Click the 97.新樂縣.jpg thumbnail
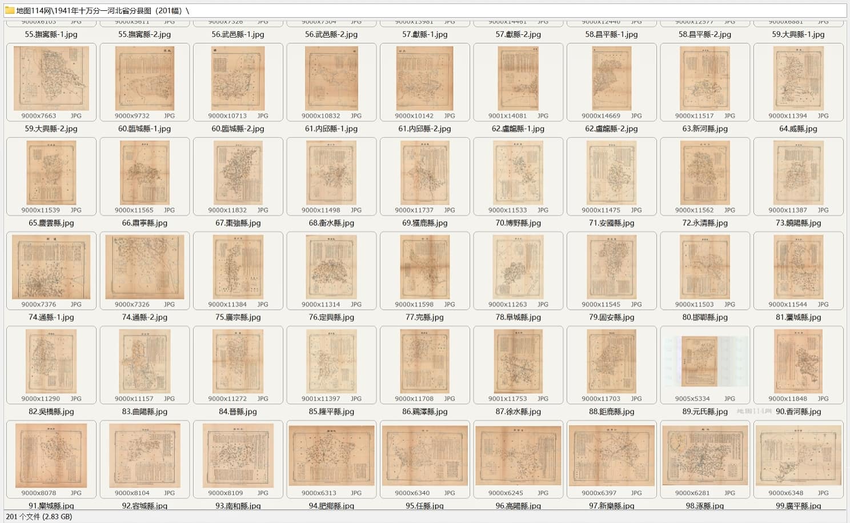 tap(612, 456)
